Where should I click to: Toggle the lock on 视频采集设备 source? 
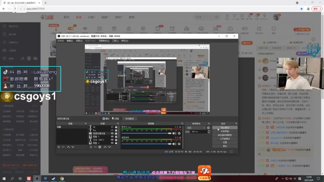coord(116,133)
